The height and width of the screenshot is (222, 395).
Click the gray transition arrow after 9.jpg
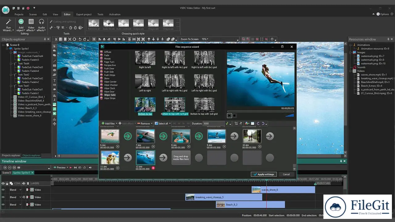[x=234, y=136]
